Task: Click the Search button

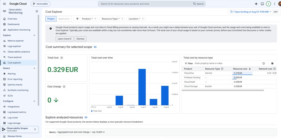Action: (198, 4)
